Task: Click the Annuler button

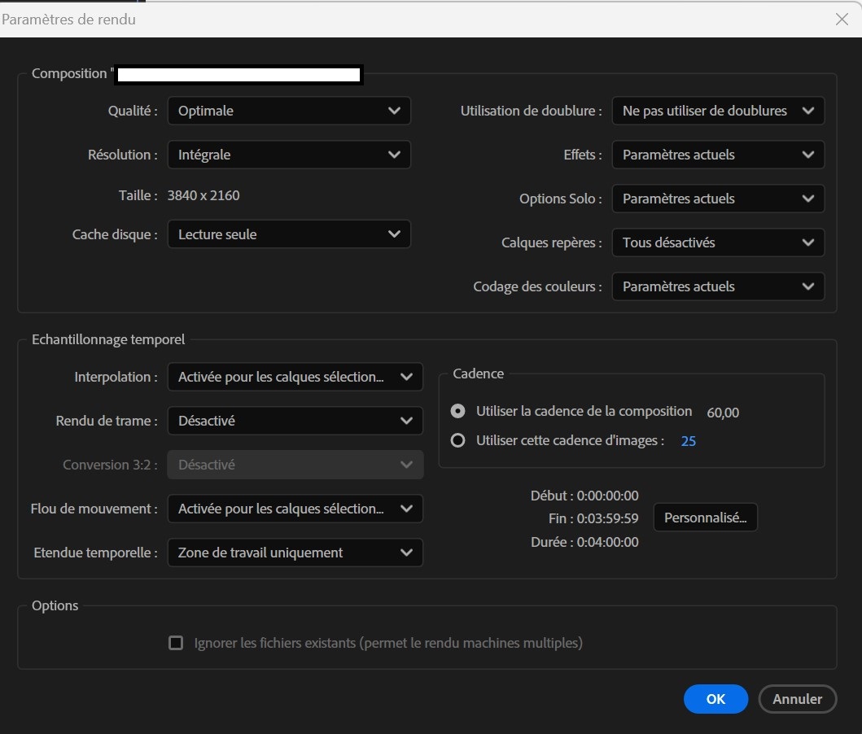Action: [x=797, y=698]
